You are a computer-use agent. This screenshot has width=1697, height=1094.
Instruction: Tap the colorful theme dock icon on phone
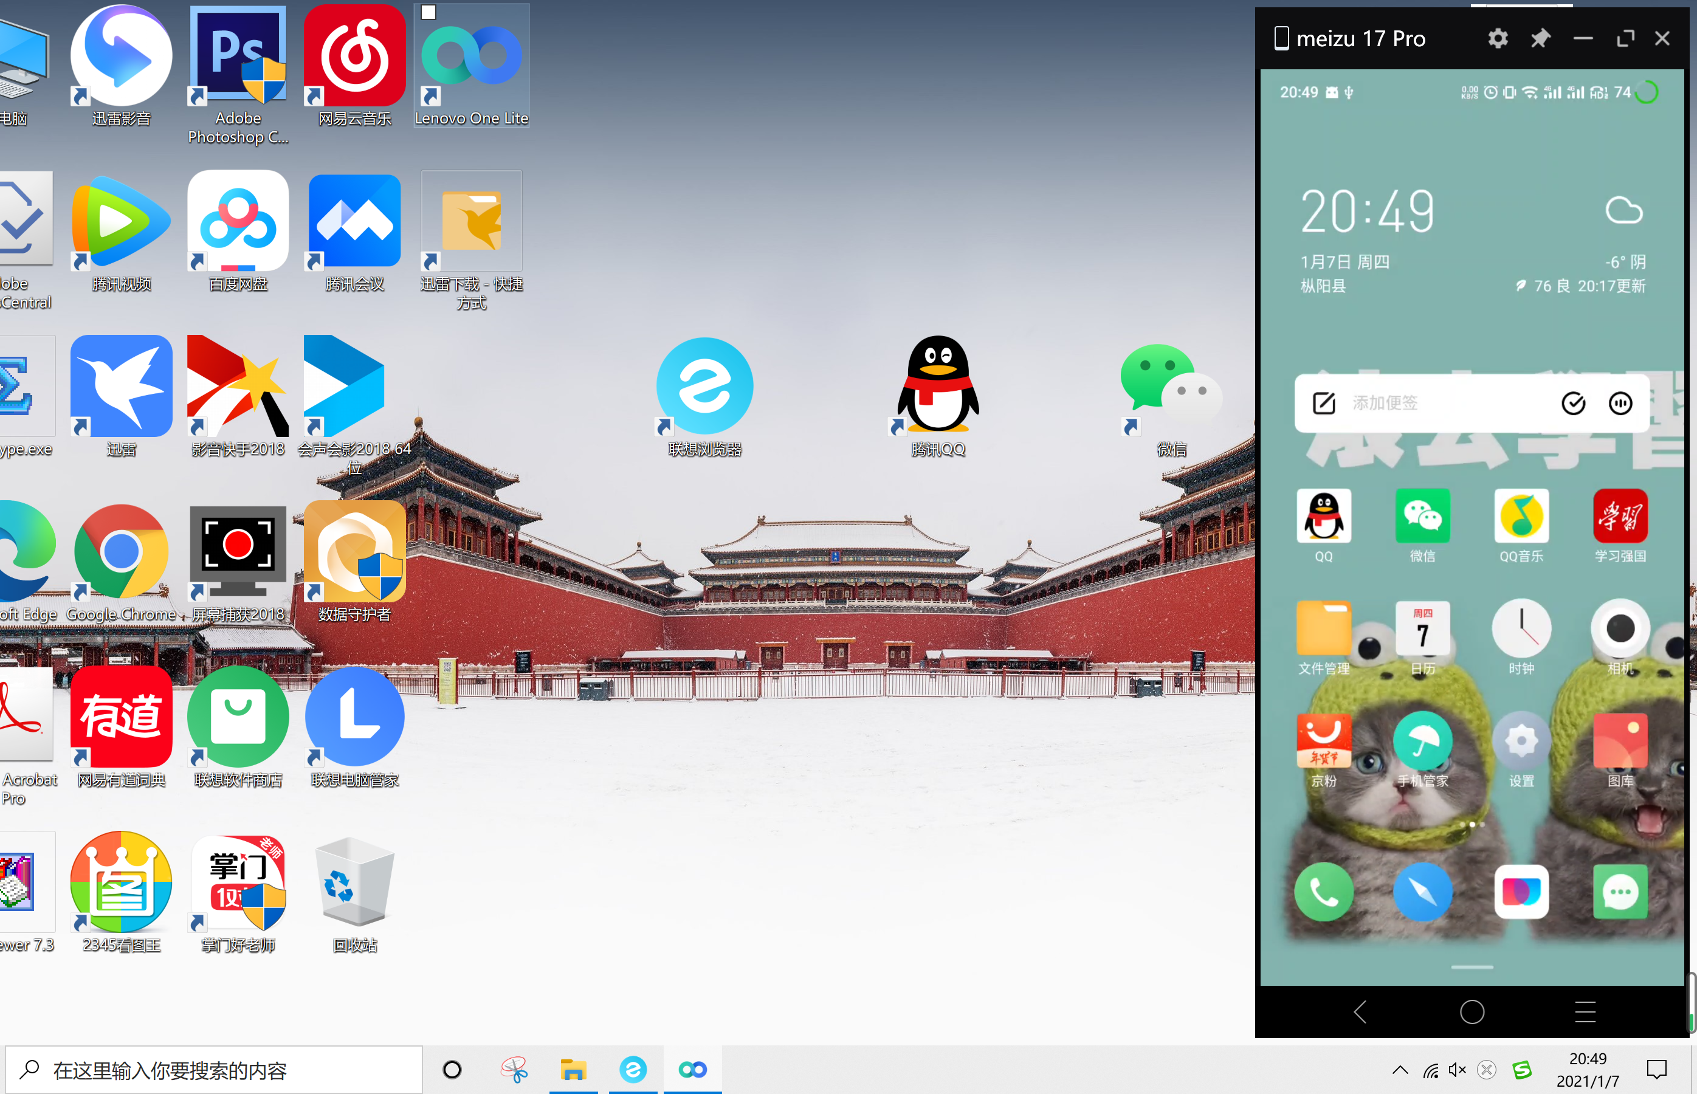click(x=1521, y=892)
